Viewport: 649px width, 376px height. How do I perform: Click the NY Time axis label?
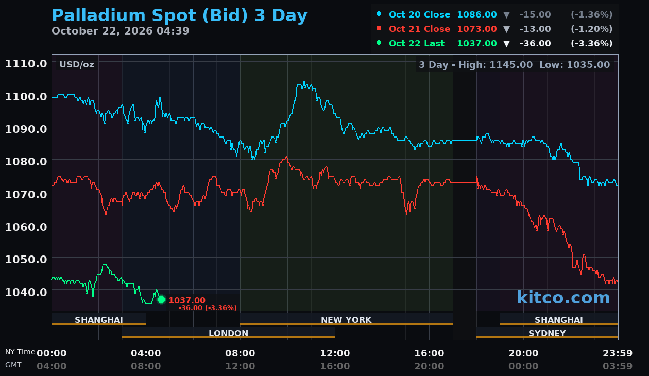(x=20, y=352)
